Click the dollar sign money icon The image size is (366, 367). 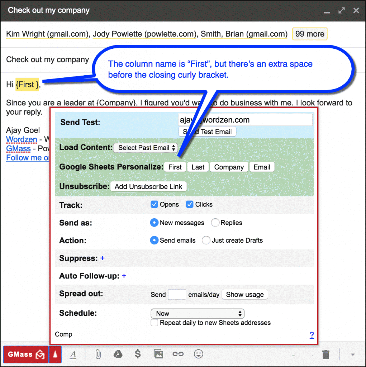point(138,354)
